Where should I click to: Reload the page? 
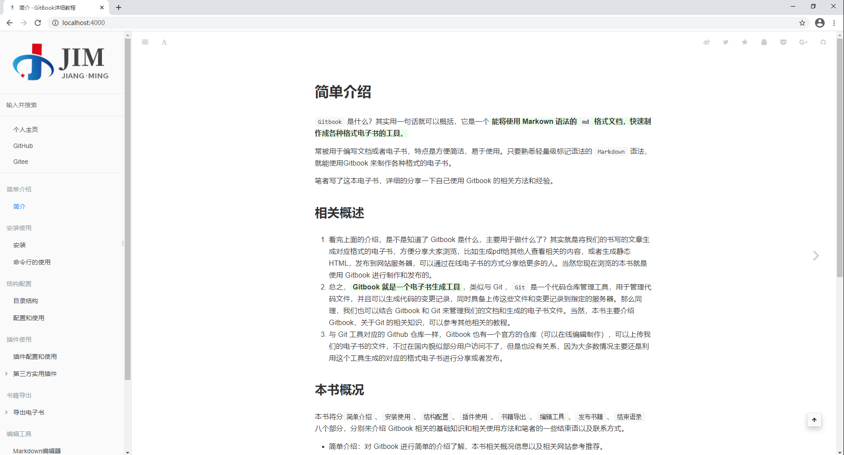click(x=38, y=23)
